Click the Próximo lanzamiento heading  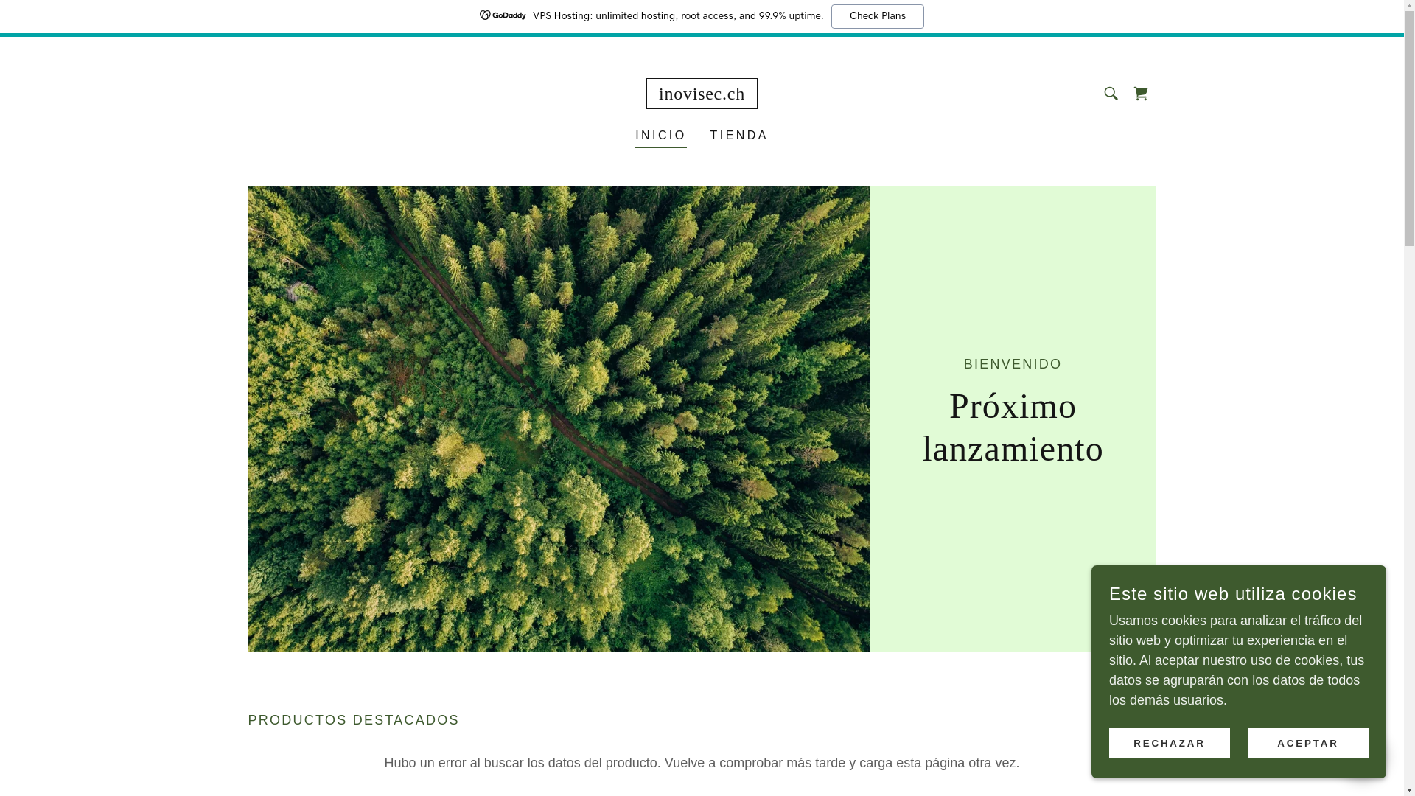[x=1013, y=427]
